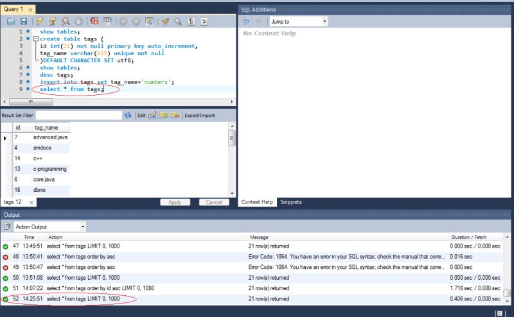Image resolution: width=514 pixels, height=317 pixels.
Task: Click the copy icon beside Action Output
Action: coord(7,227)
